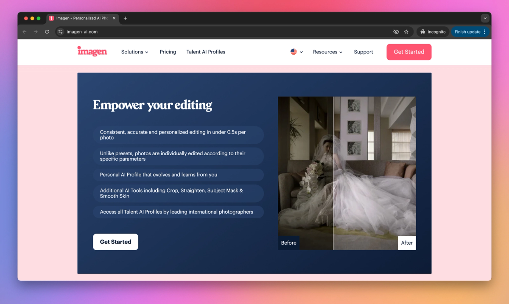This screenshot has height=304, width=509.
Task: Open the Chrome three-dot menu
Action: 485,32
